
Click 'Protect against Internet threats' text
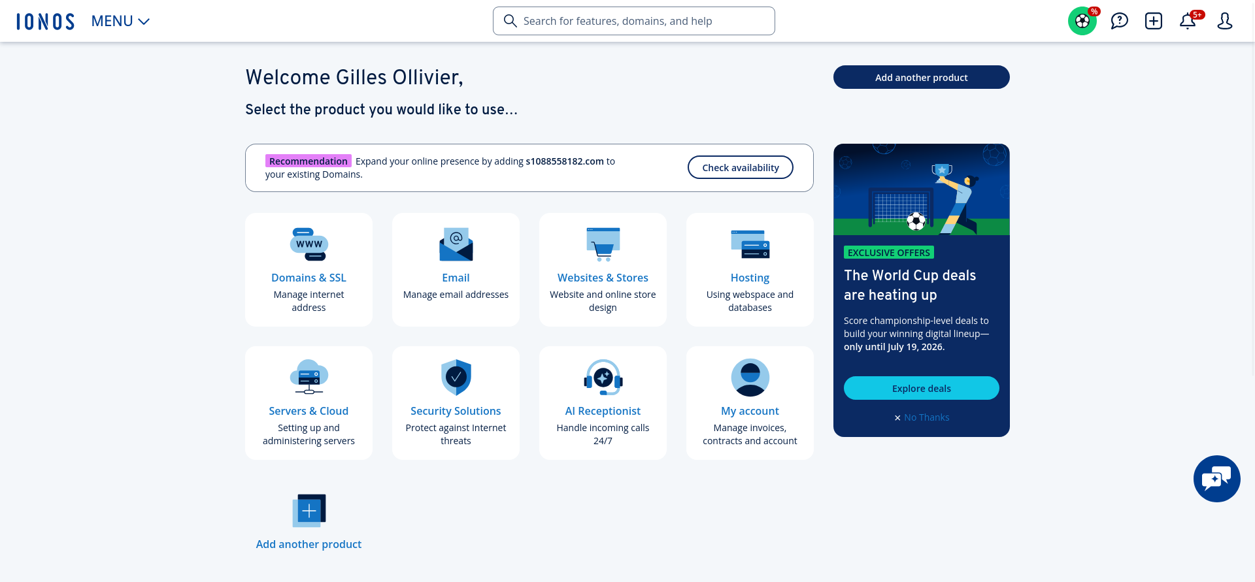click(456, 434)
